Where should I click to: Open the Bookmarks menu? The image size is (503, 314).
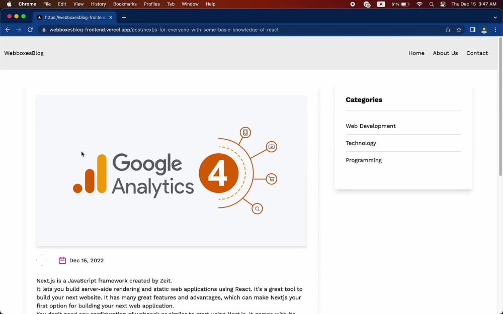point(125,4)
